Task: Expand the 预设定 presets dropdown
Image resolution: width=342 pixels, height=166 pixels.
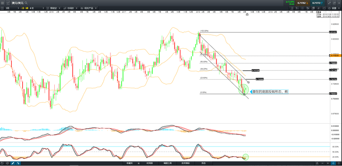Action: point(53,8)
